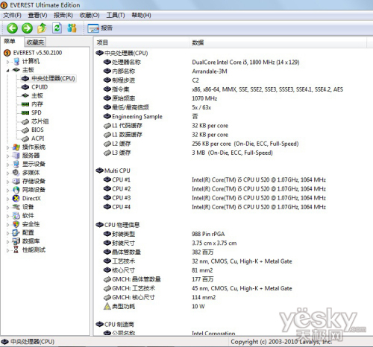Collapse the 主板 tree node
The image size is (373, 347).
tap(7, 71)
